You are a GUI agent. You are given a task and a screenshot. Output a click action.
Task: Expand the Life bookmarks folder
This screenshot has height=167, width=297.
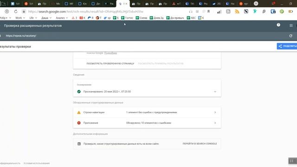[33, 18]
